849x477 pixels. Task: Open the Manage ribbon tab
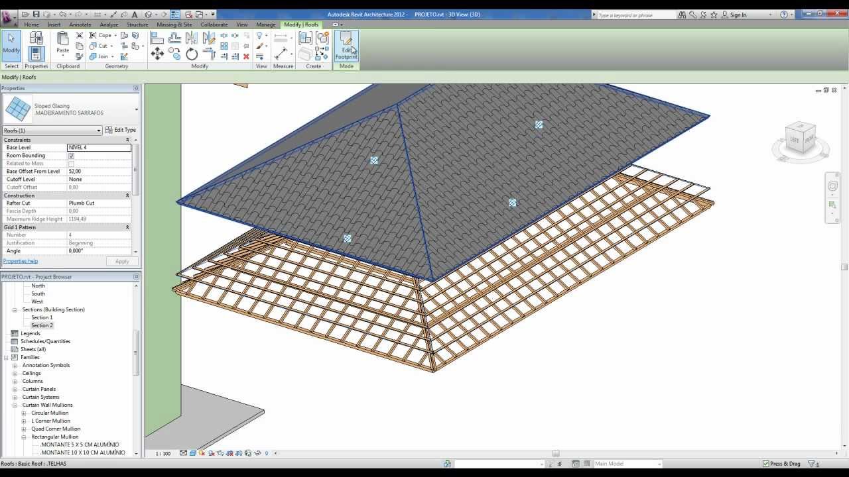pos(265,25)
